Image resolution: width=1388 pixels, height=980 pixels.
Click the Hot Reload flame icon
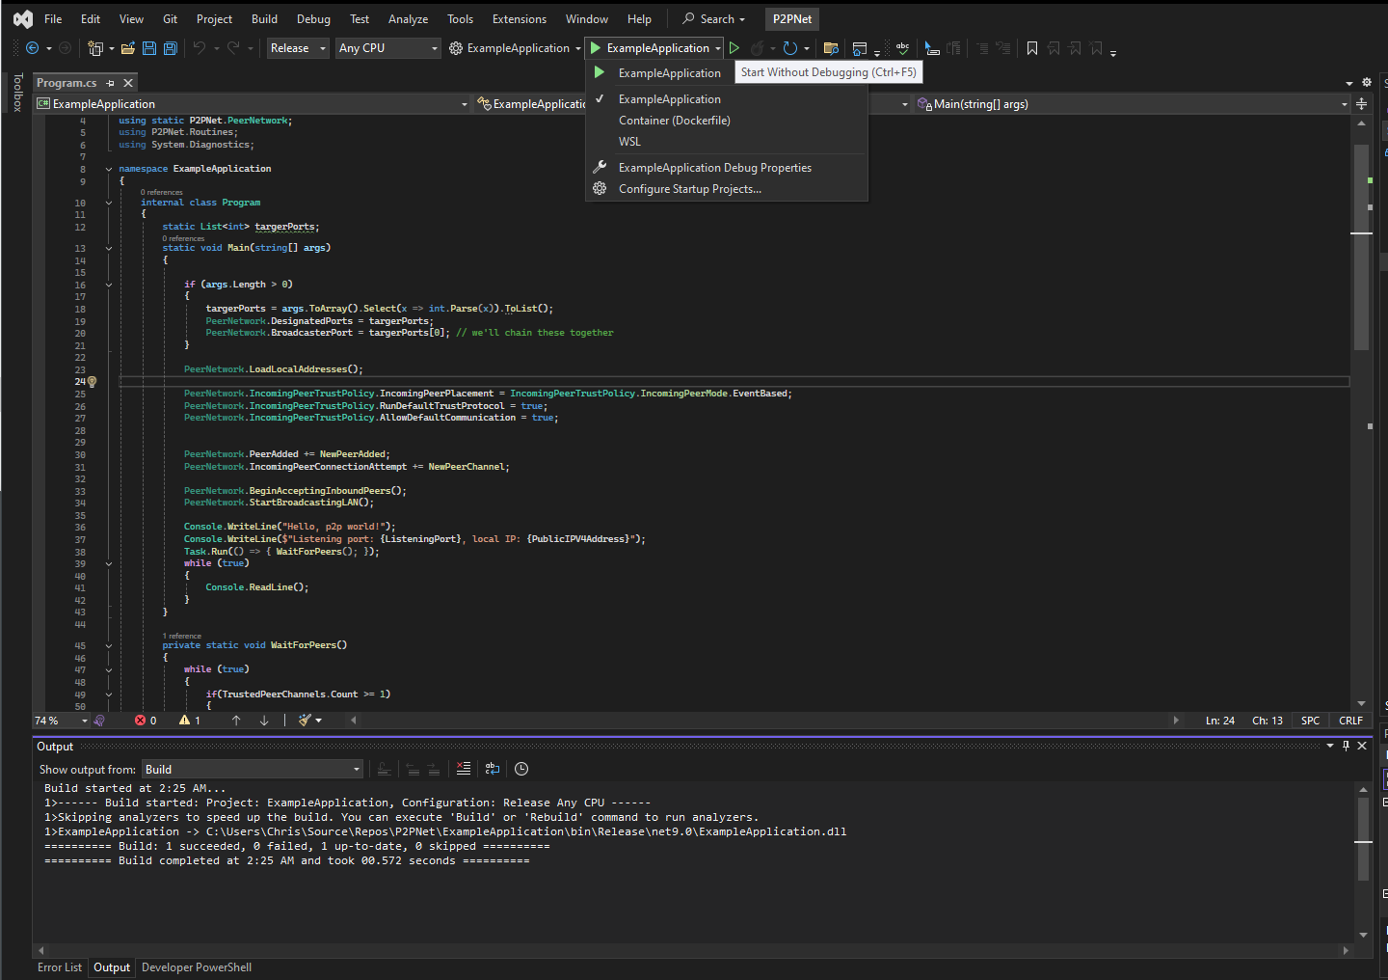[x=758, y=48]
